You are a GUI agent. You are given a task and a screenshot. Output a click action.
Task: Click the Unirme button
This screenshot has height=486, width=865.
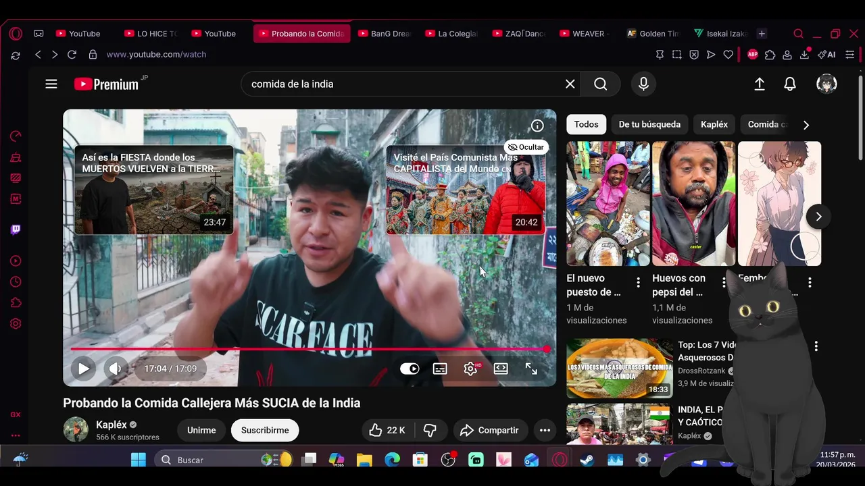pyautogui.click(x=201, y=430)
